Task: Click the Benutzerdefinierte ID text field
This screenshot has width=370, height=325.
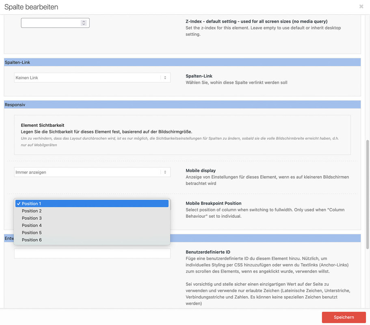Action: (92, 253)
